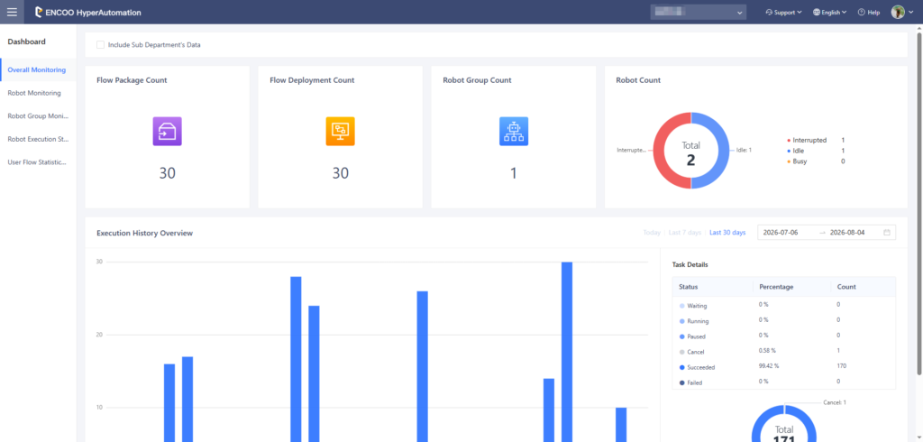Filter execution history by Last 7 days

685,232
